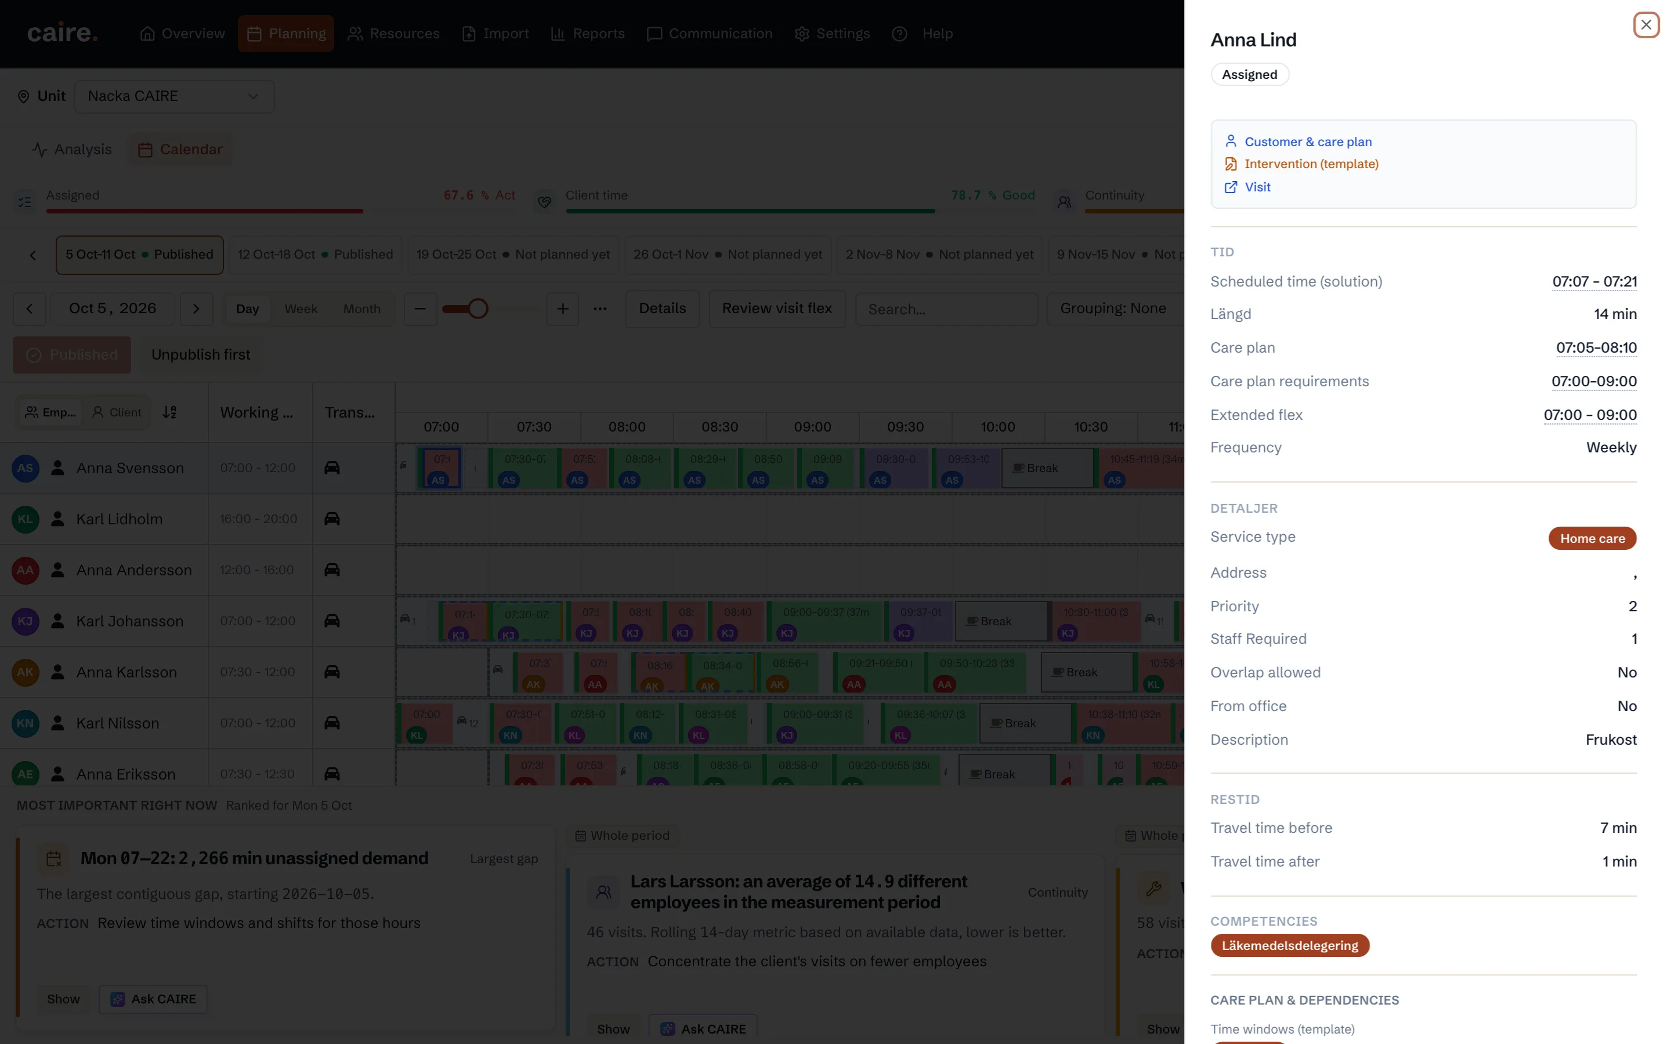
Task: Open the Reports menu
Action: pyautogui.click(x=588, y=33)
